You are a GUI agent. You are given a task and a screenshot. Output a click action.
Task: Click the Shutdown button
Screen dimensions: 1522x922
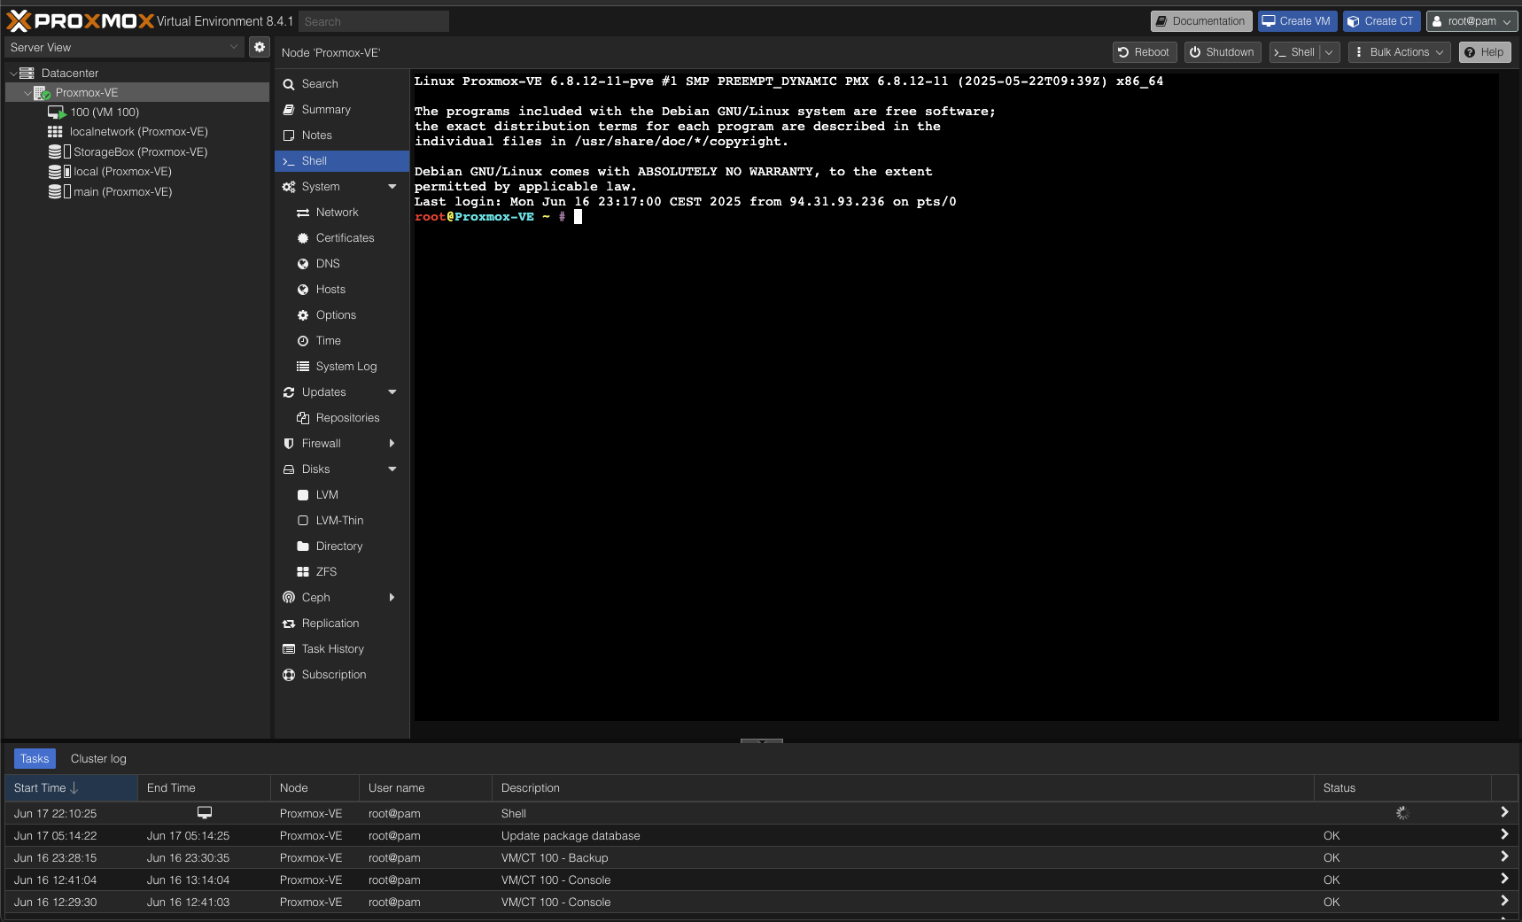[x=1222, y=52]
